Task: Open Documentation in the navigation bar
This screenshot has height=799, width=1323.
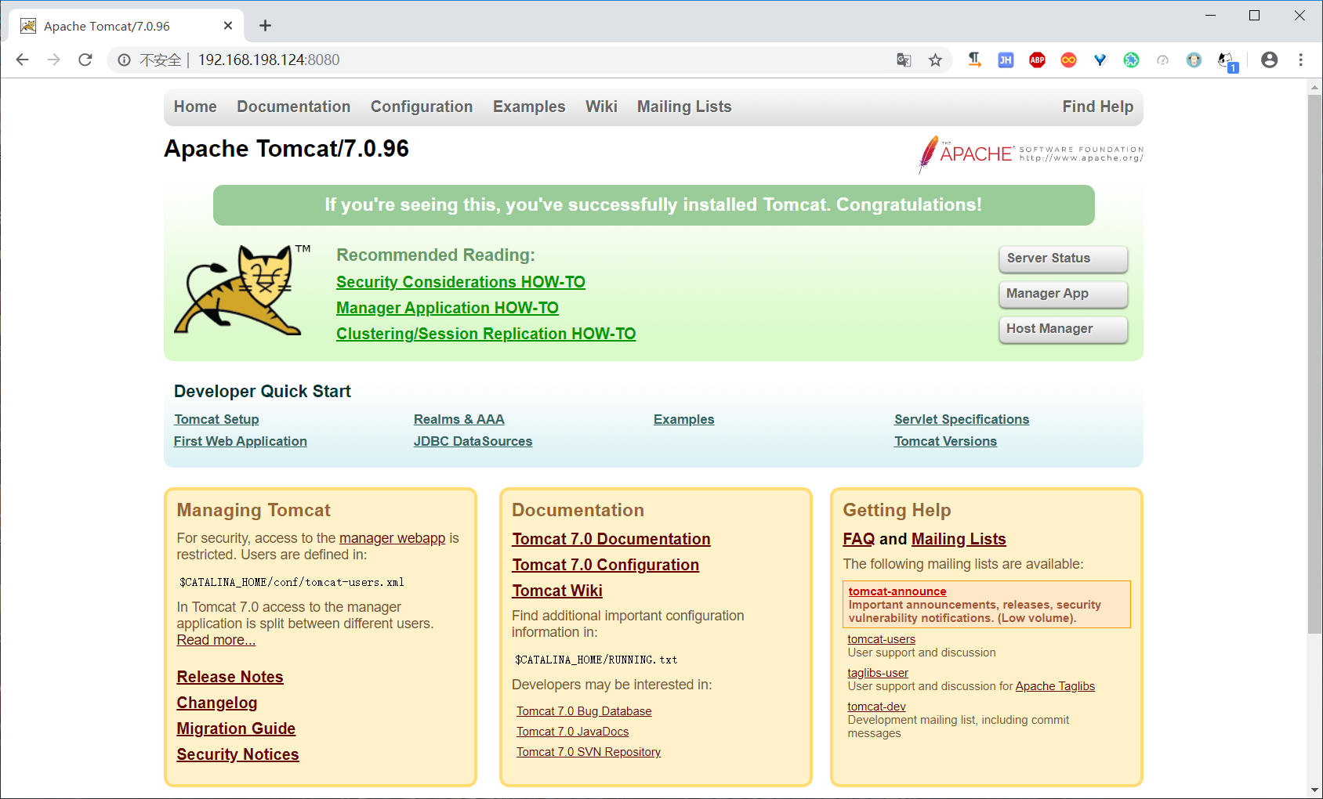Action: (x=294, y=107)
